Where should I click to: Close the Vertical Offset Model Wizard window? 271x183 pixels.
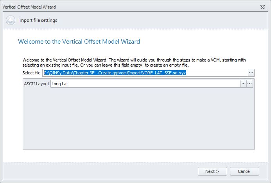pos(264,7)
